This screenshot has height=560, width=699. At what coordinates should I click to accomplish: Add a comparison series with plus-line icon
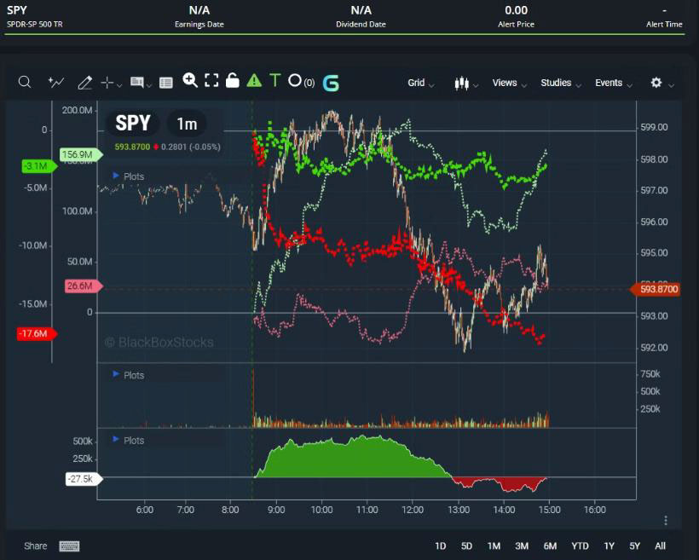(55, 82)
